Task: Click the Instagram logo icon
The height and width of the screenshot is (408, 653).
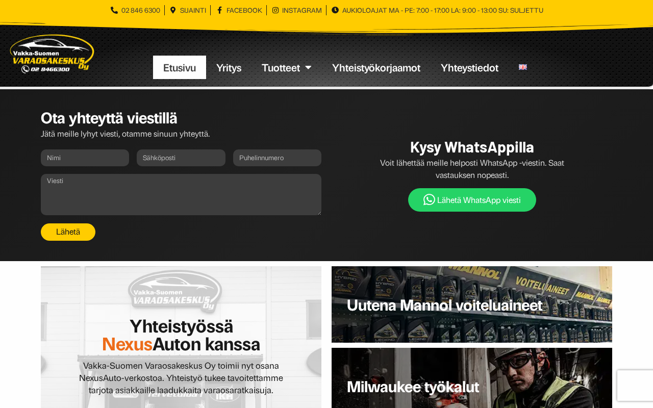Action: pos(275,10)
